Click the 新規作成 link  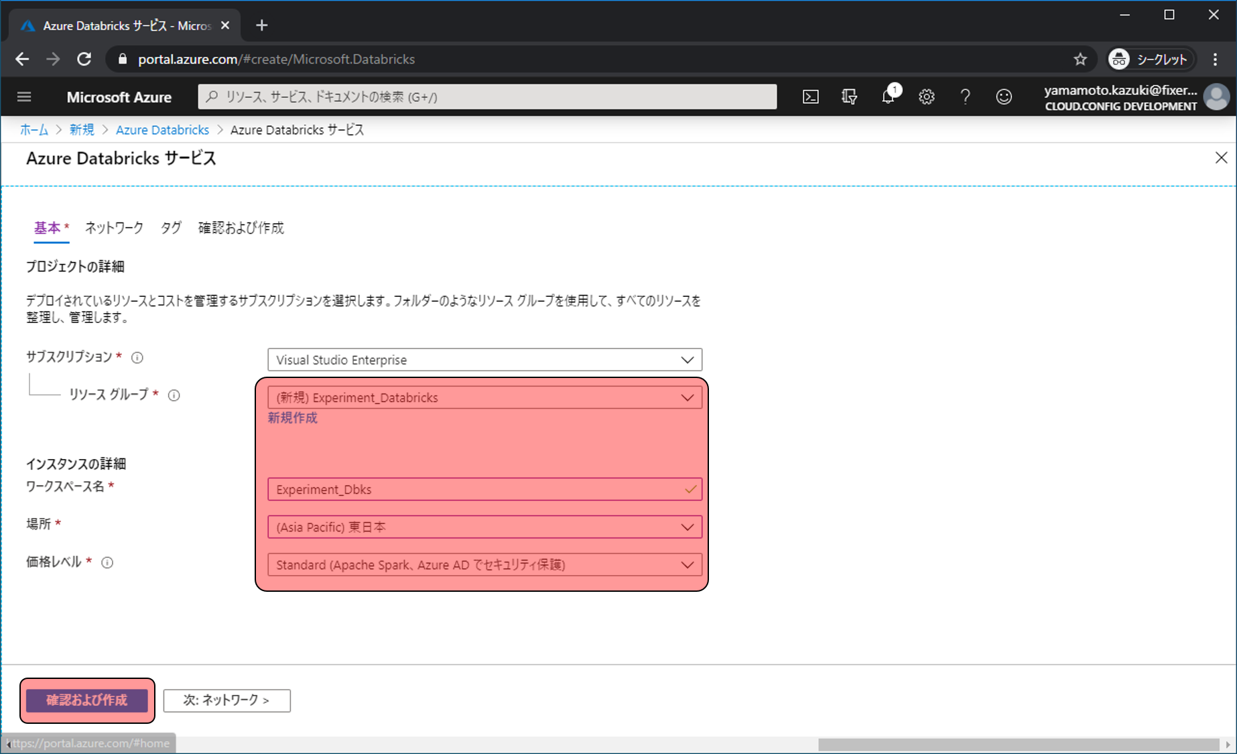point(293,418)
